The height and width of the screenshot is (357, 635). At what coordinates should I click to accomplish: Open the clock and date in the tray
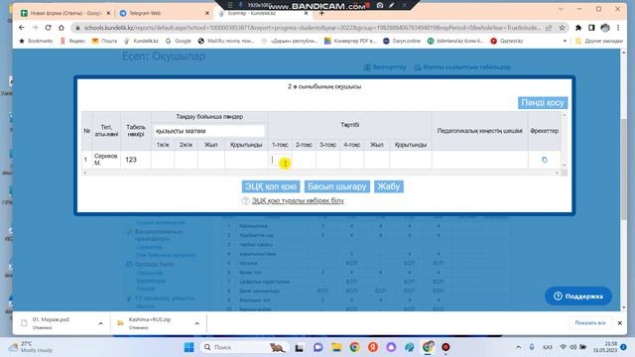coord(605,347)
